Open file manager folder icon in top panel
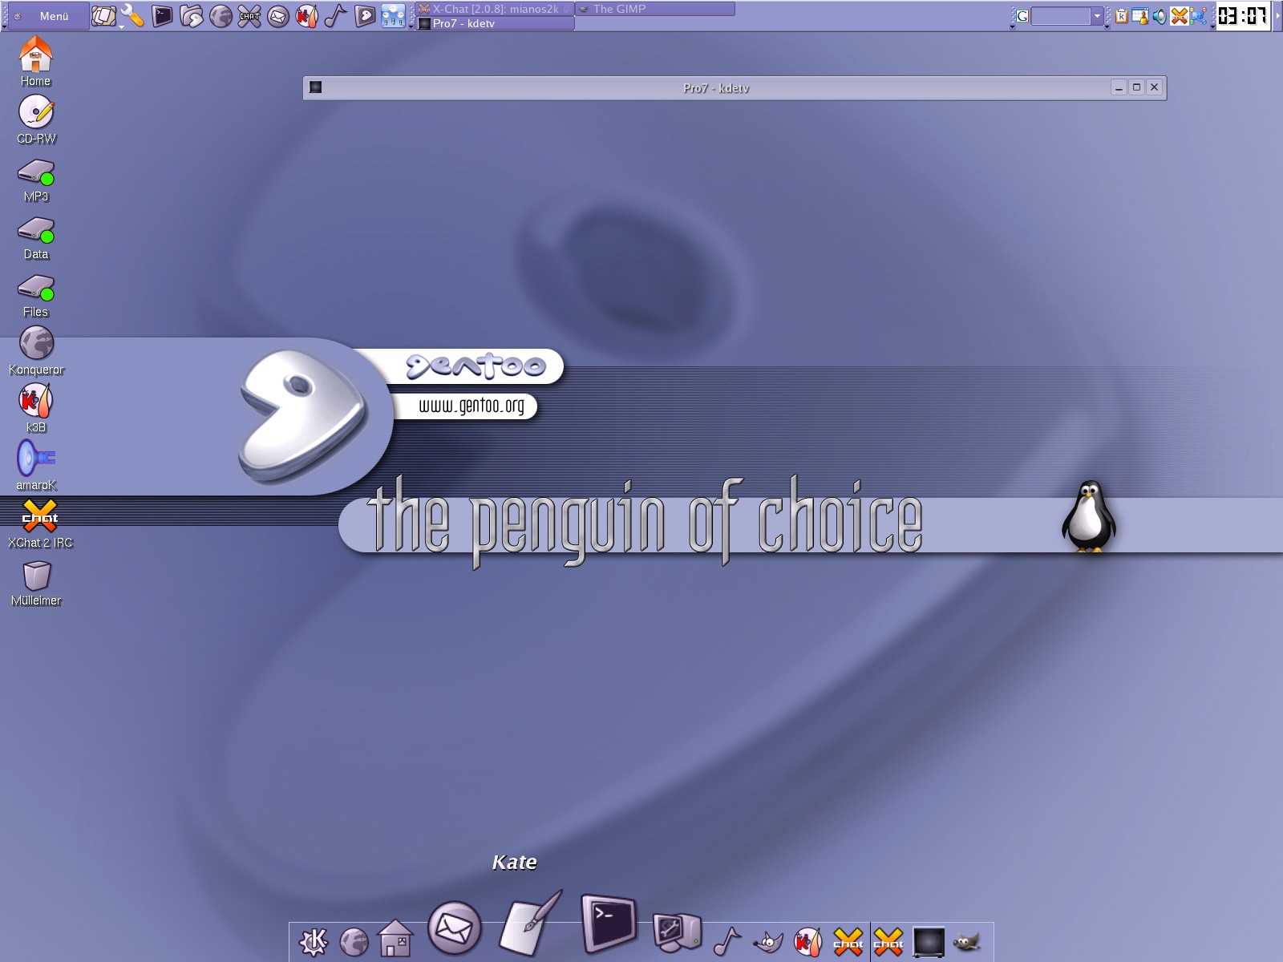1283x962 pixels. click(x=191, y=16)
